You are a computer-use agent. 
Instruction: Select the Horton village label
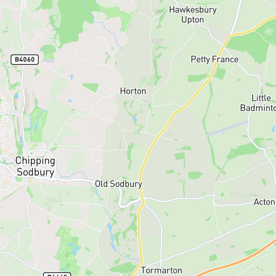pyautogui.click(x=133, y=91)
